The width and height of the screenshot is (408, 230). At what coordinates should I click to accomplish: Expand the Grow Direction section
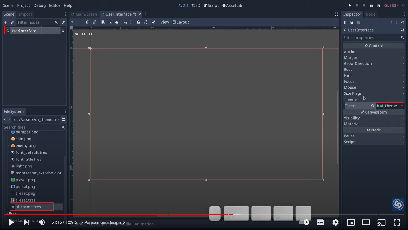[x=374, y=63]
